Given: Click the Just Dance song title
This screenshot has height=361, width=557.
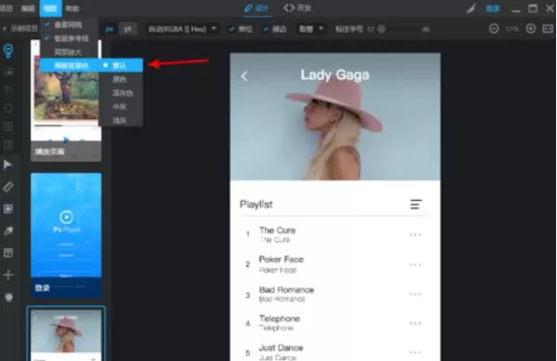Looking at the screenshot, I should point(280,348).
